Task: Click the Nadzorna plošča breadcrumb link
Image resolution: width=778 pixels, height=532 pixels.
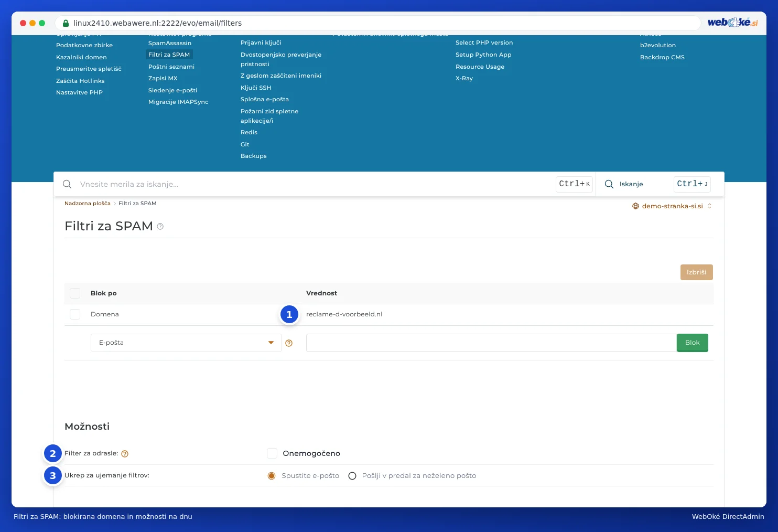Action: [88, 204]
